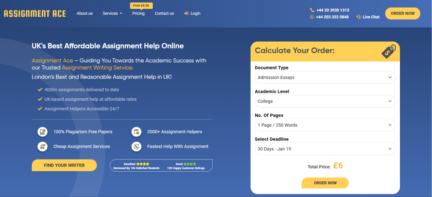This screenshot has width=432, height=197.
Task: Expand the Academic Level dropdown
Action: pos(325,101)
